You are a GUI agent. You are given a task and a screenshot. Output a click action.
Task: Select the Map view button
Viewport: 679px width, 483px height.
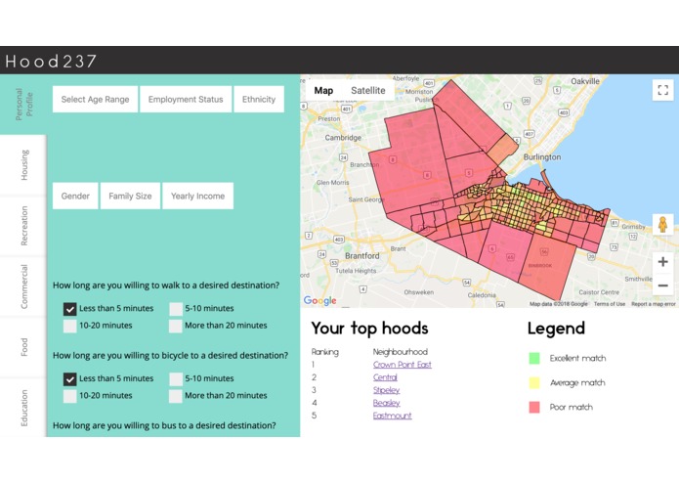pyautogui.click(x=323, y=91)
